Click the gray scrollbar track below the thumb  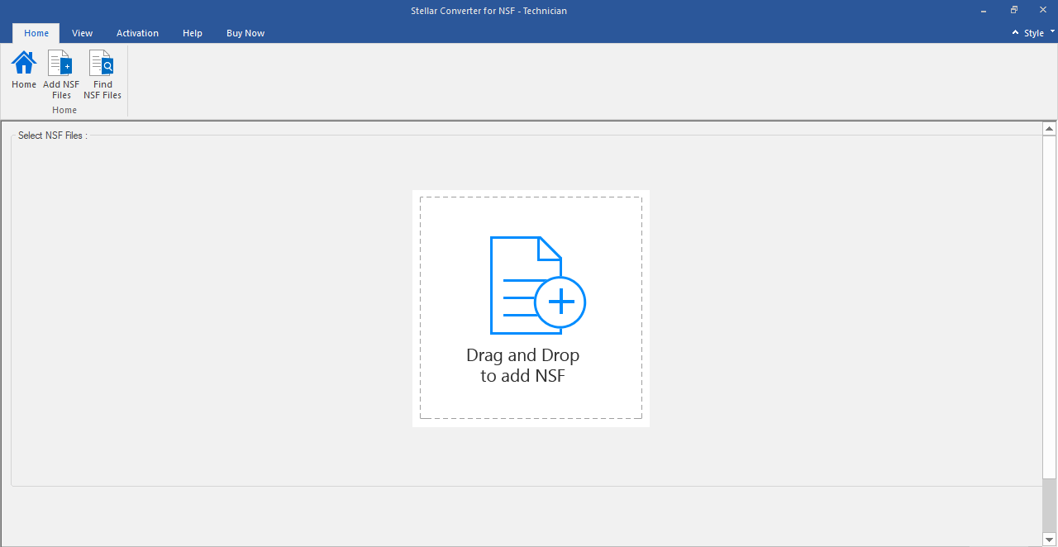[x=1049, y=504]
